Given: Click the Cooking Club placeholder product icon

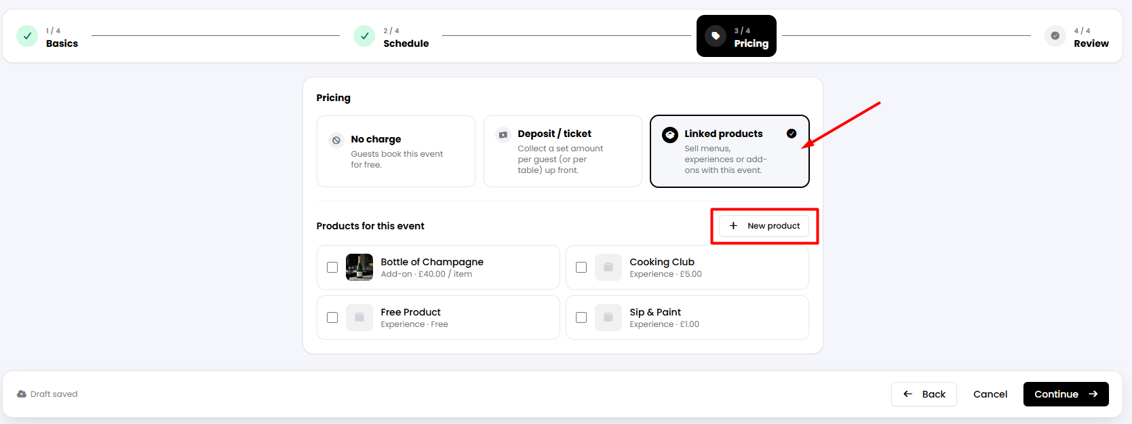Looking at the screenshot, I should pos(608,267).
